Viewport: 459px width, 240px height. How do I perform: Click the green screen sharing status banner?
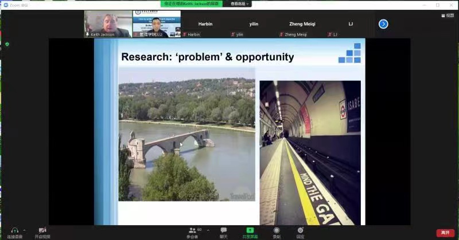[x=191, y=3]
